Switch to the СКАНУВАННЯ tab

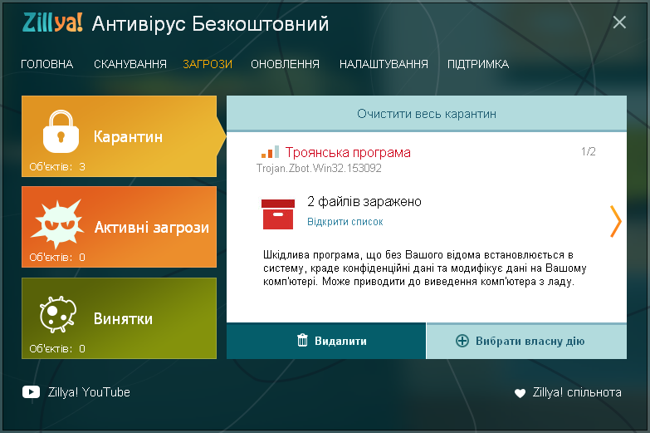point(130,64)
